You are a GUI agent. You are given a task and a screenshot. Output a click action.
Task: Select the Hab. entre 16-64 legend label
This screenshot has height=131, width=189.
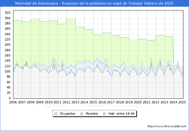click(x=121, y=114)
